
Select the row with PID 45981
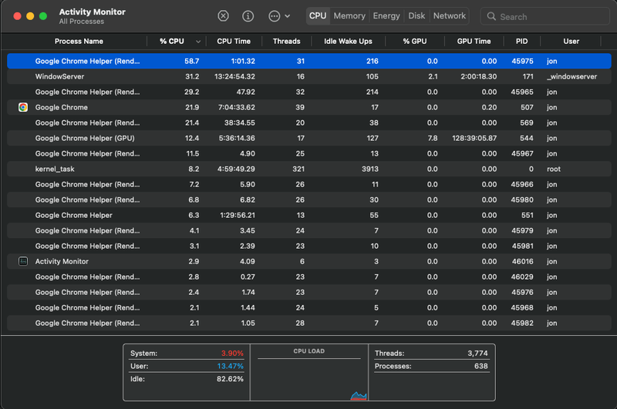tap(309, 246)
